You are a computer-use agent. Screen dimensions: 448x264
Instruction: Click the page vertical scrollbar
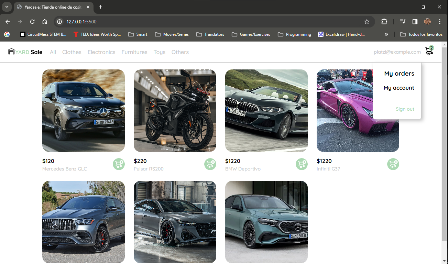pyautogui.click(x=444, y=144)
